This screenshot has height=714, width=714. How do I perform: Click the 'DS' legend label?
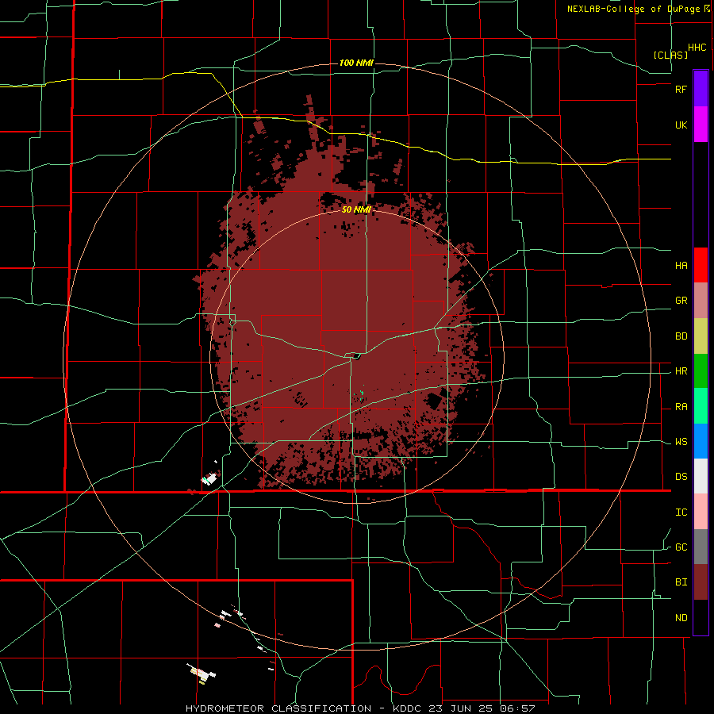coord(681,477)
